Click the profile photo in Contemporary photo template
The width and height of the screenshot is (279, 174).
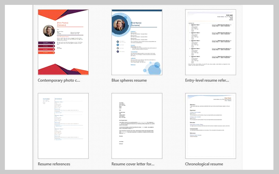tap(48, 31)
